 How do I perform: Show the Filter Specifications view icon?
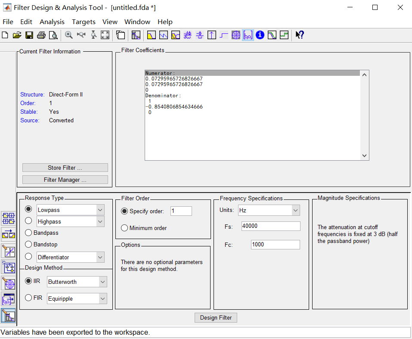136,35
